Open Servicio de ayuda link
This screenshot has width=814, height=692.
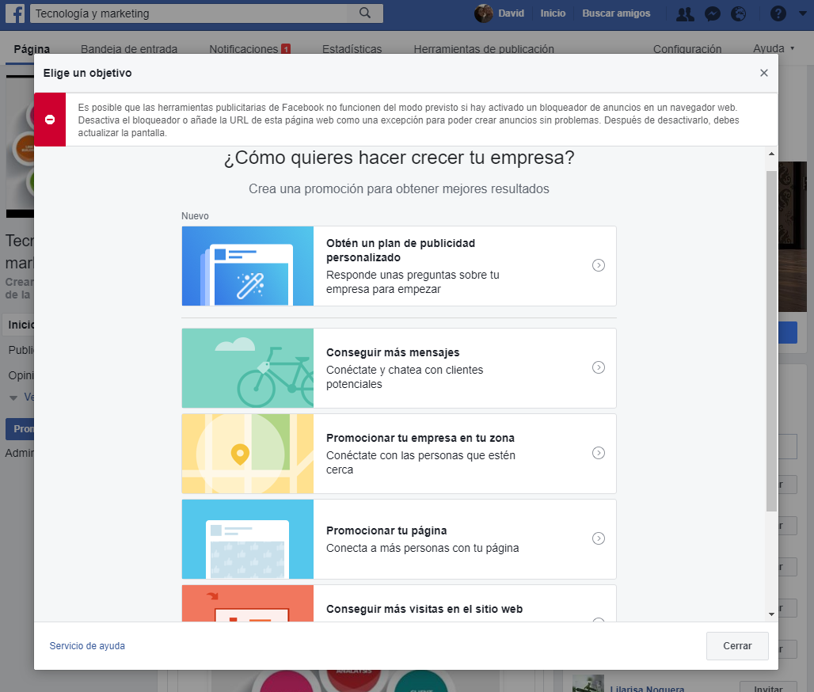click(87, 646)
